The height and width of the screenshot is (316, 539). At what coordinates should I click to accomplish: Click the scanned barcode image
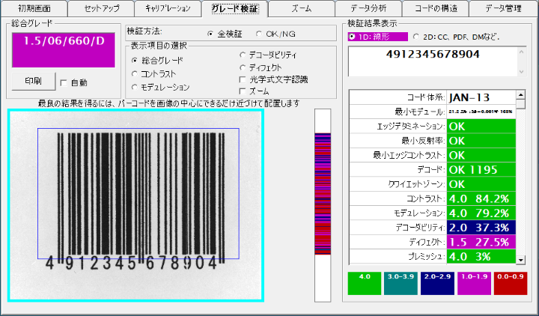[x=135, y=206]
